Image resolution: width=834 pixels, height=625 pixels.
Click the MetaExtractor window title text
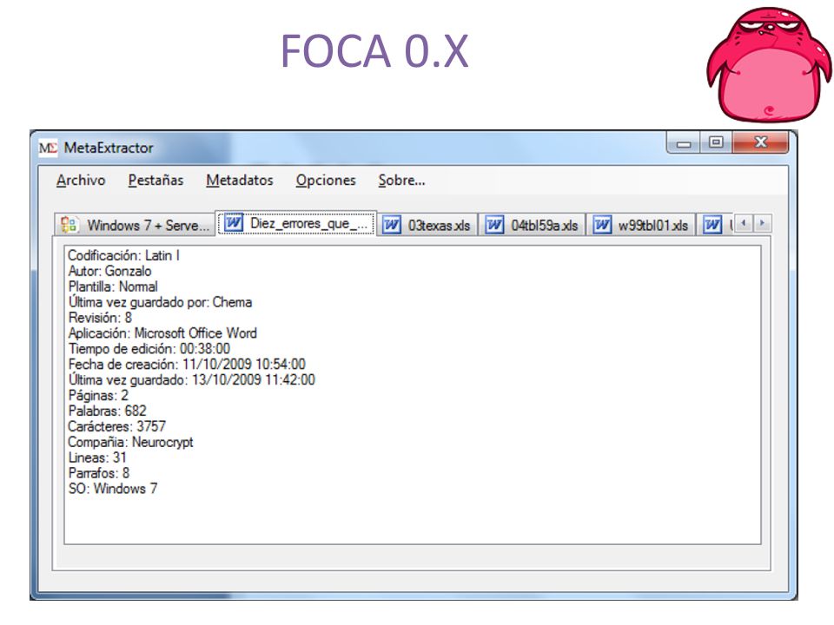coord(109,148)
